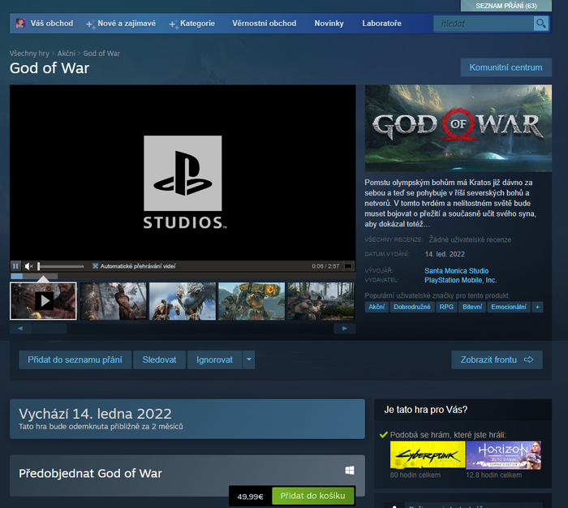Click Sledovat button
The width and height of the screenshot is (568, 508).
pos(159,359)
